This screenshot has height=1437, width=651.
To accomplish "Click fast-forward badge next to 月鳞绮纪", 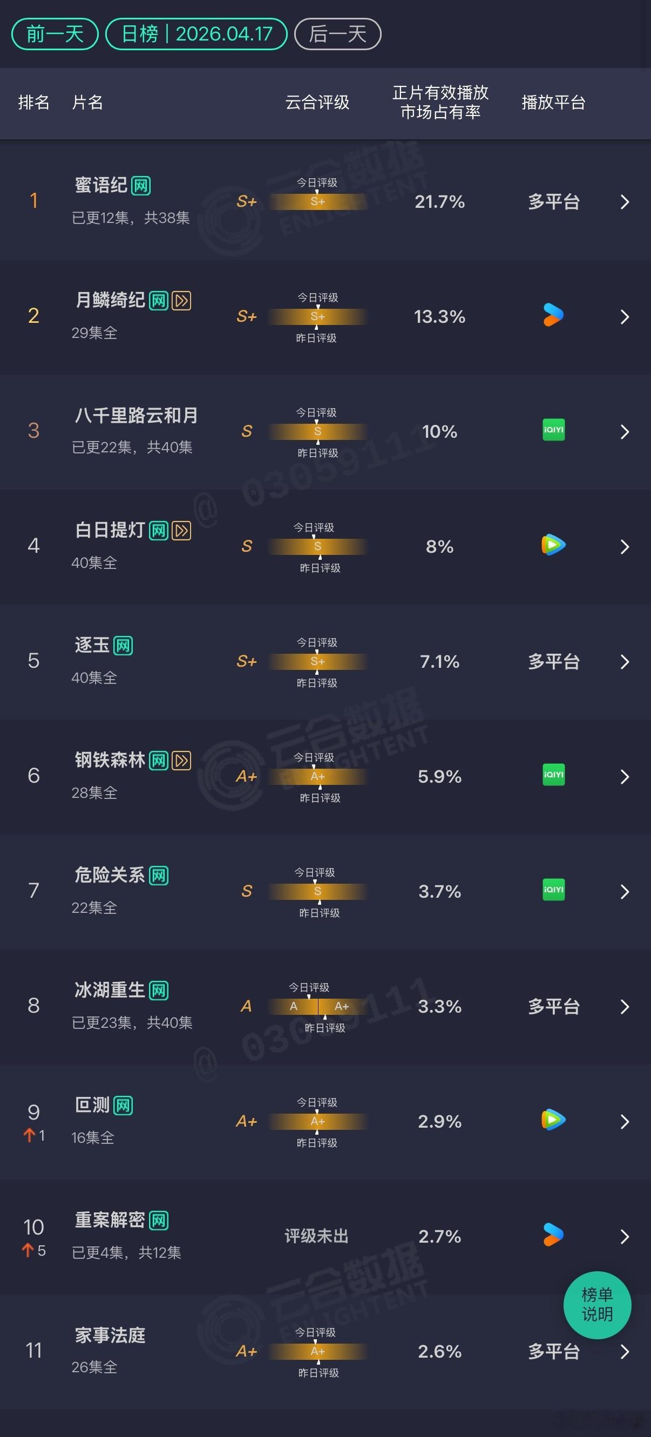I will click(181, 301).
